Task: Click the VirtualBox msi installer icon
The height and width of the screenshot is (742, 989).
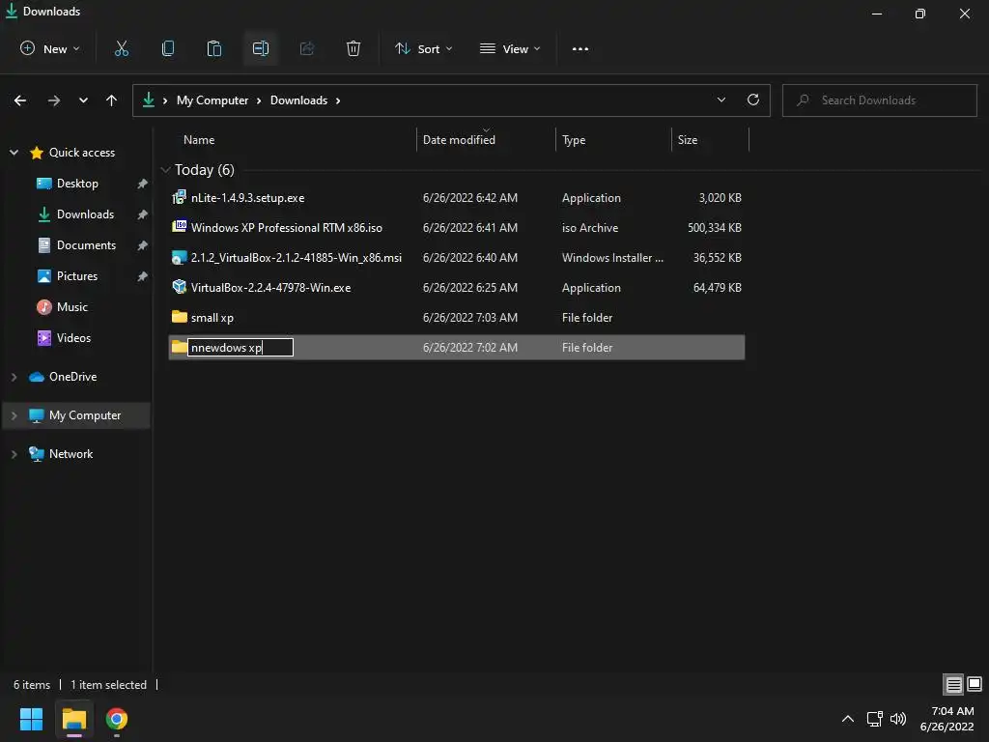Action: (179, 257)
